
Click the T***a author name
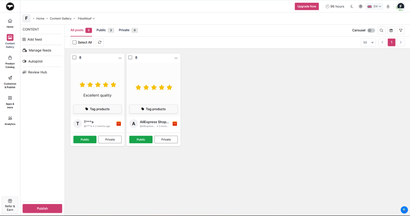pyautogui.click(x=88, y=122)
